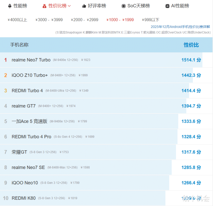Expand the 性价比榜 dropdown chevron
213x206 pixels.
(x=69, y=6)
